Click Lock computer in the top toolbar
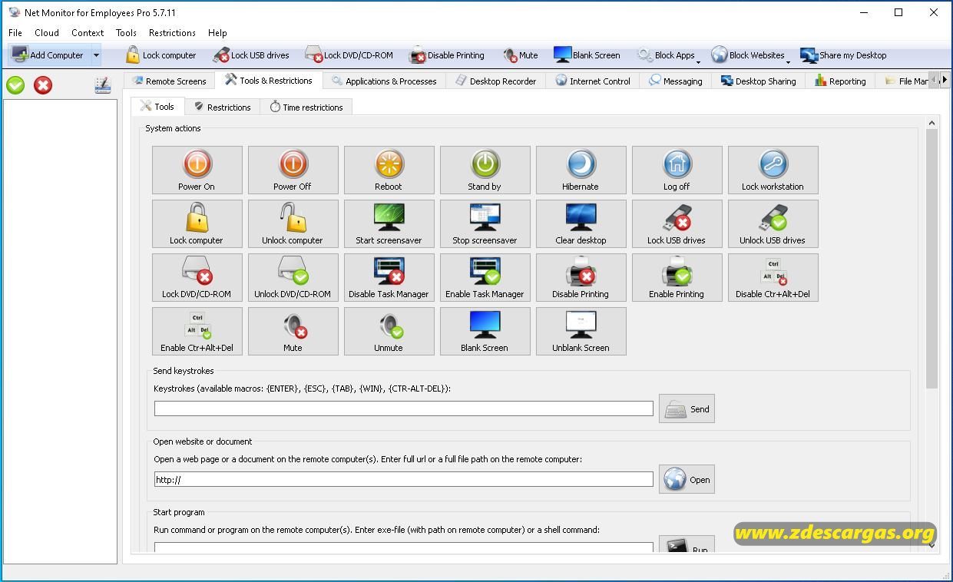Image resolution: width=953 pixels, height=582 pixels. tap(160, 55)
